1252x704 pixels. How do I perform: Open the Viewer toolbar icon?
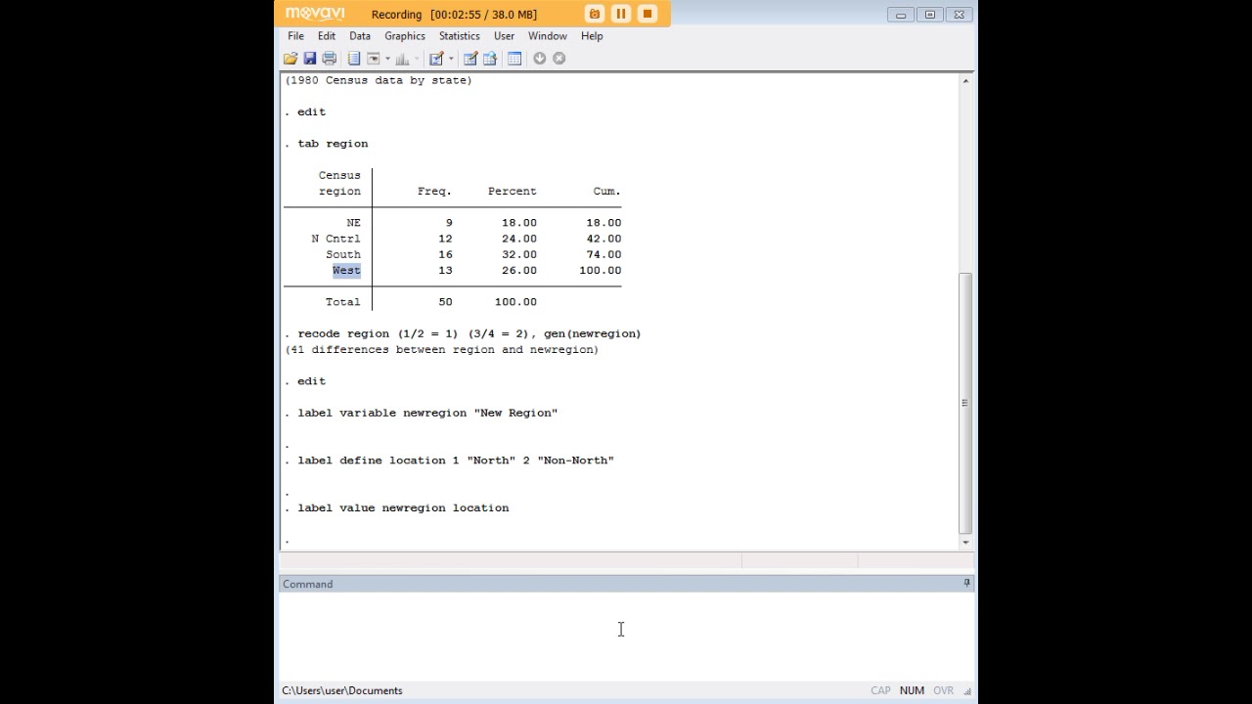pos(373,59)
